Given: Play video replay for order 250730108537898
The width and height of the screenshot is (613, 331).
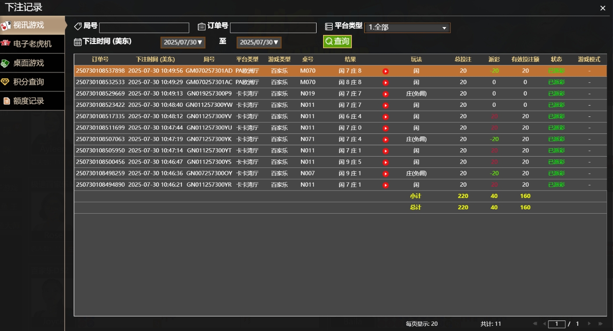Looking at the screenshot, I should pyautogui.click(x=386, y=71).
